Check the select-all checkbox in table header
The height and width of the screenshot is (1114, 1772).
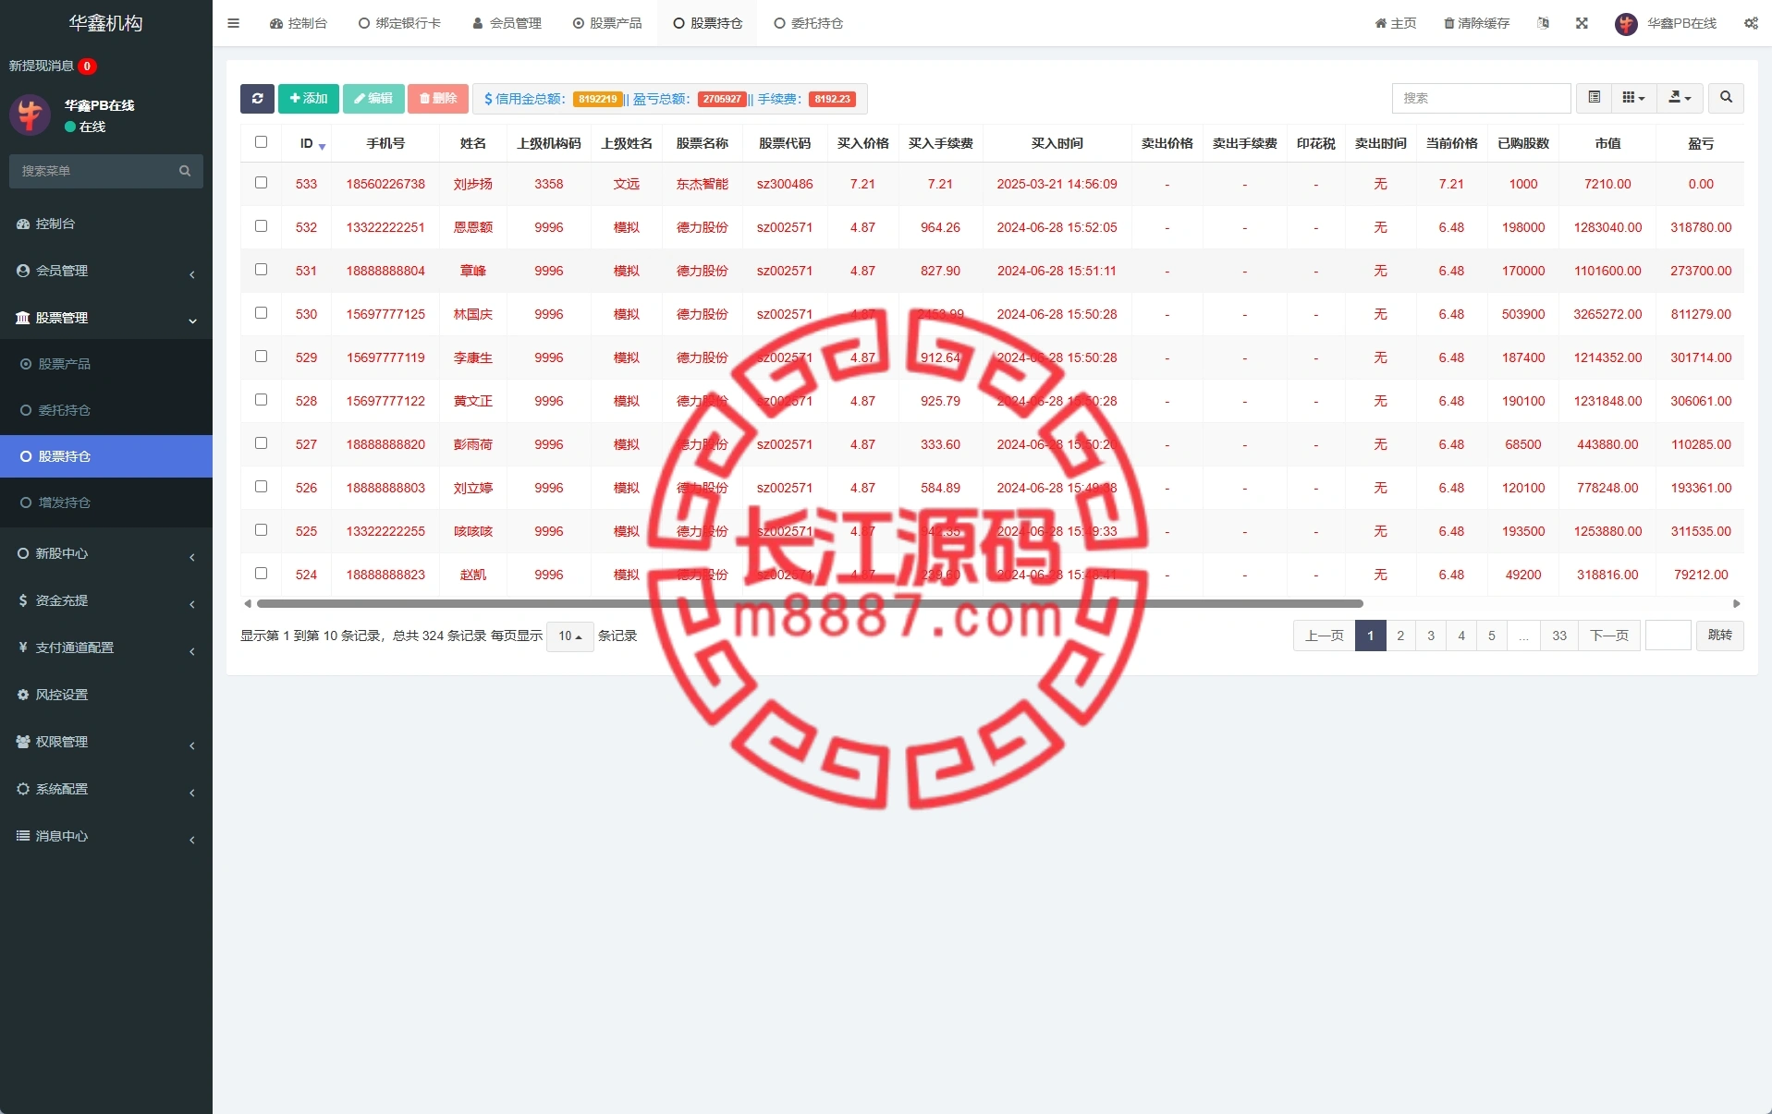[x=261, y=142]
